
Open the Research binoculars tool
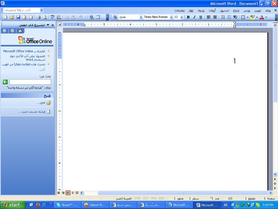(x=59, y=17)
